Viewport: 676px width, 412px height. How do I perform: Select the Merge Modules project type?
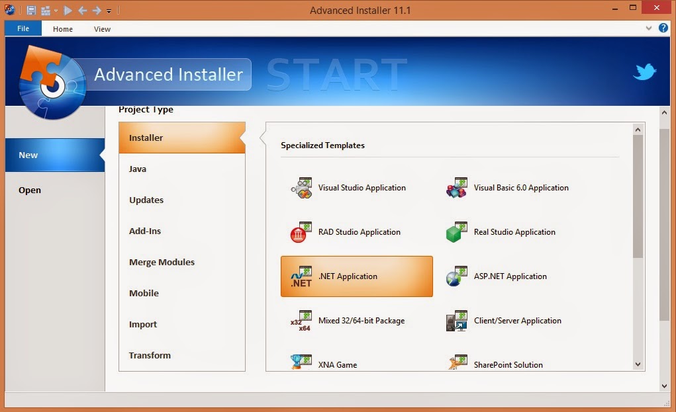(162, 262)
